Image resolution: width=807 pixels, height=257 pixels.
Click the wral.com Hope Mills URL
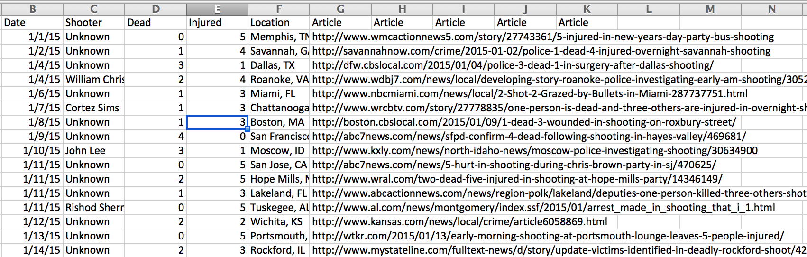pyautogui.click(x=517, y=179)
